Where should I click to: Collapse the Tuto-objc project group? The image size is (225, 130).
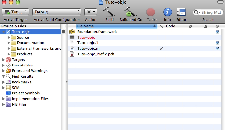pos(3,32)
